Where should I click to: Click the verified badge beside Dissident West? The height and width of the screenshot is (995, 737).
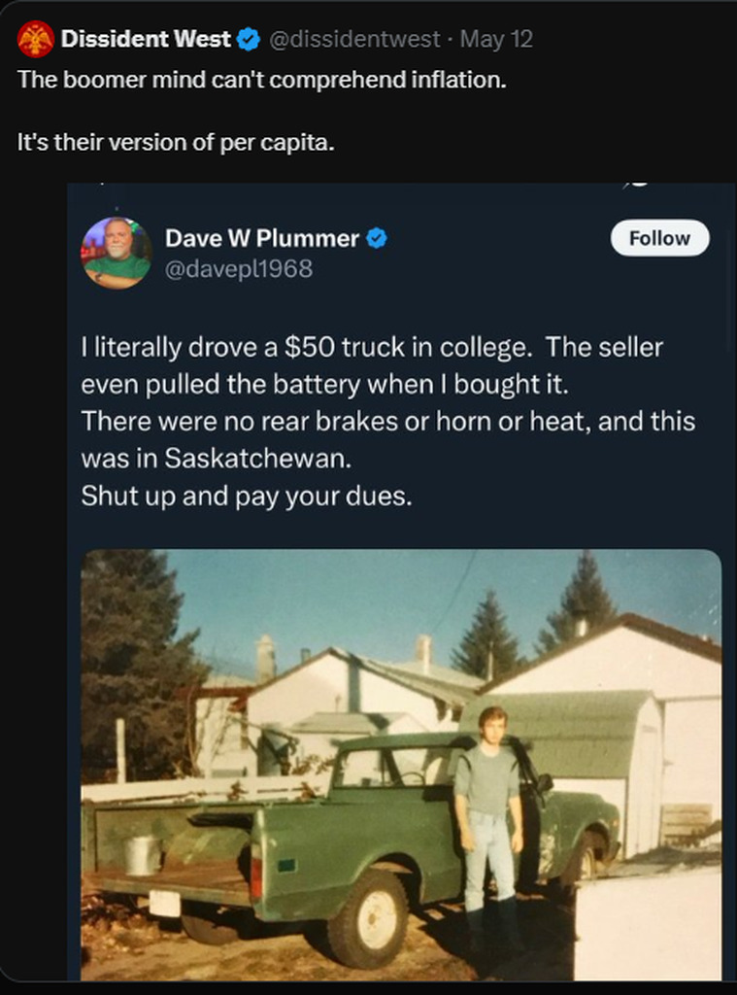pos(250,39)
